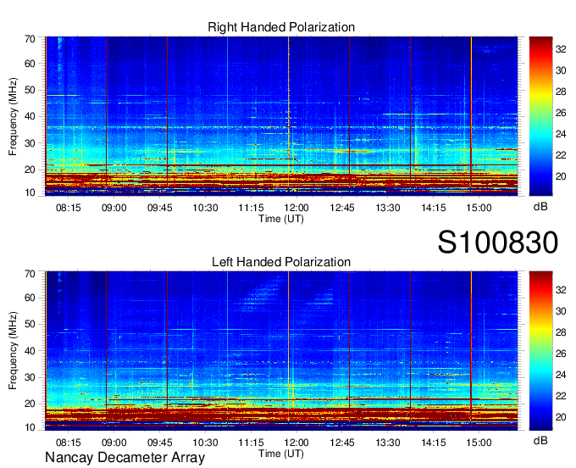576x468 pixels.
Task: Click the '10:30' tick under Left Handed plot
Action: coord(205,443)
